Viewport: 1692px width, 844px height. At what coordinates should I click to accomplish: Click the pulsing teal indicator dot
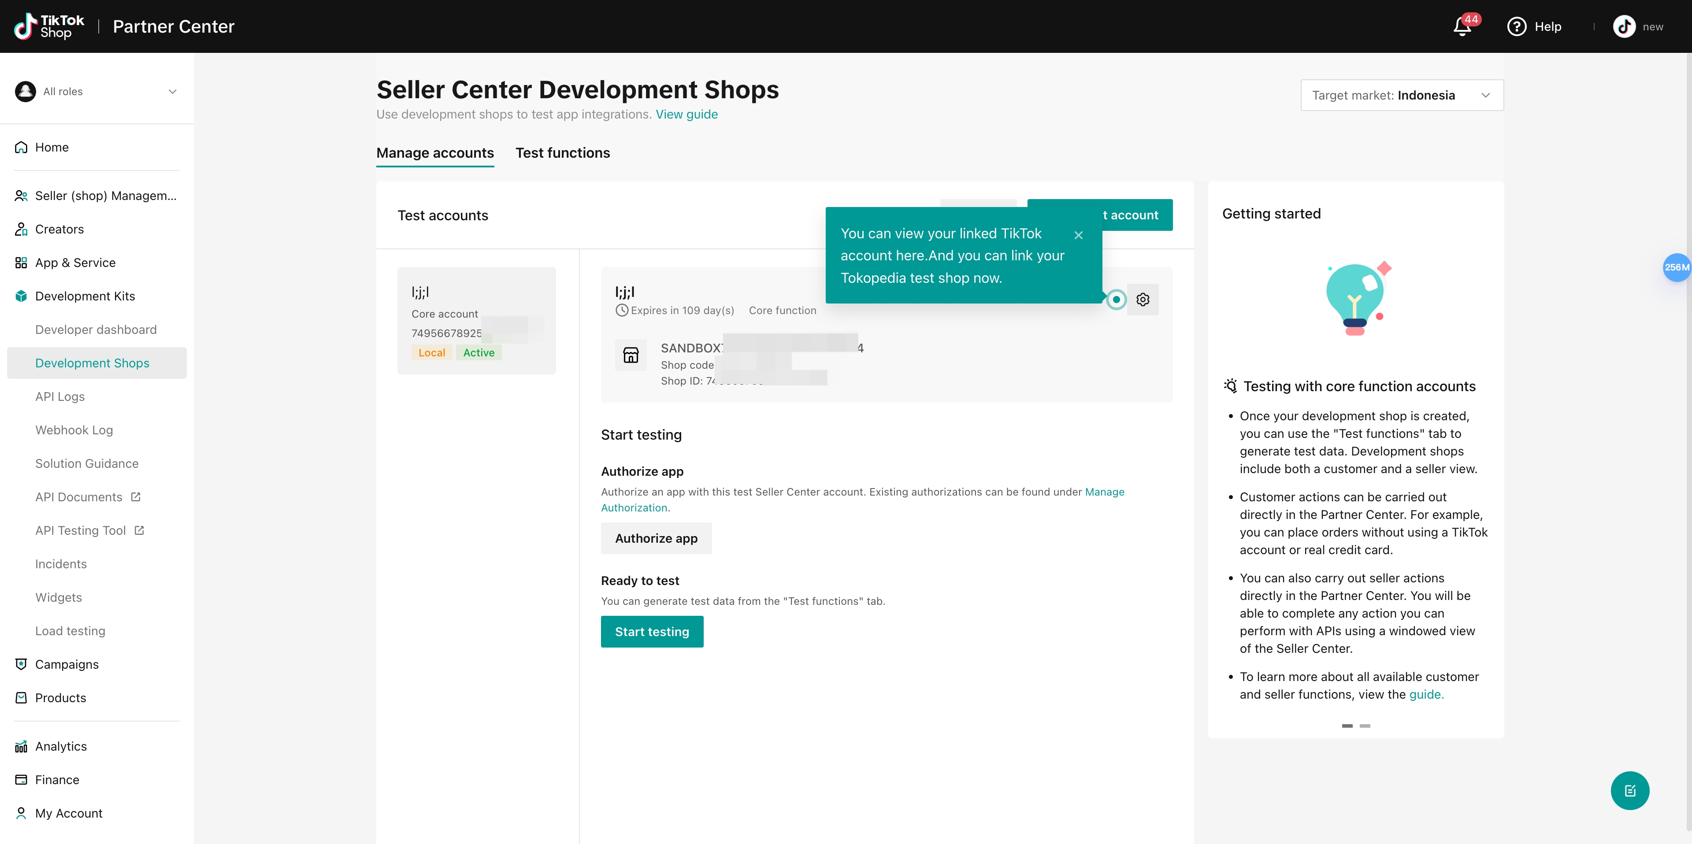(x=1116, y=300)
